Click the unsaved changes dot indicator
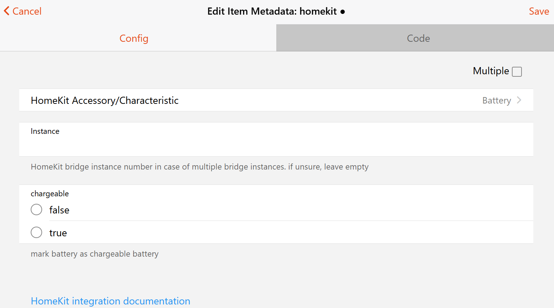The height and width of the screenshot is (308, 554). click(x=343, y=12)
